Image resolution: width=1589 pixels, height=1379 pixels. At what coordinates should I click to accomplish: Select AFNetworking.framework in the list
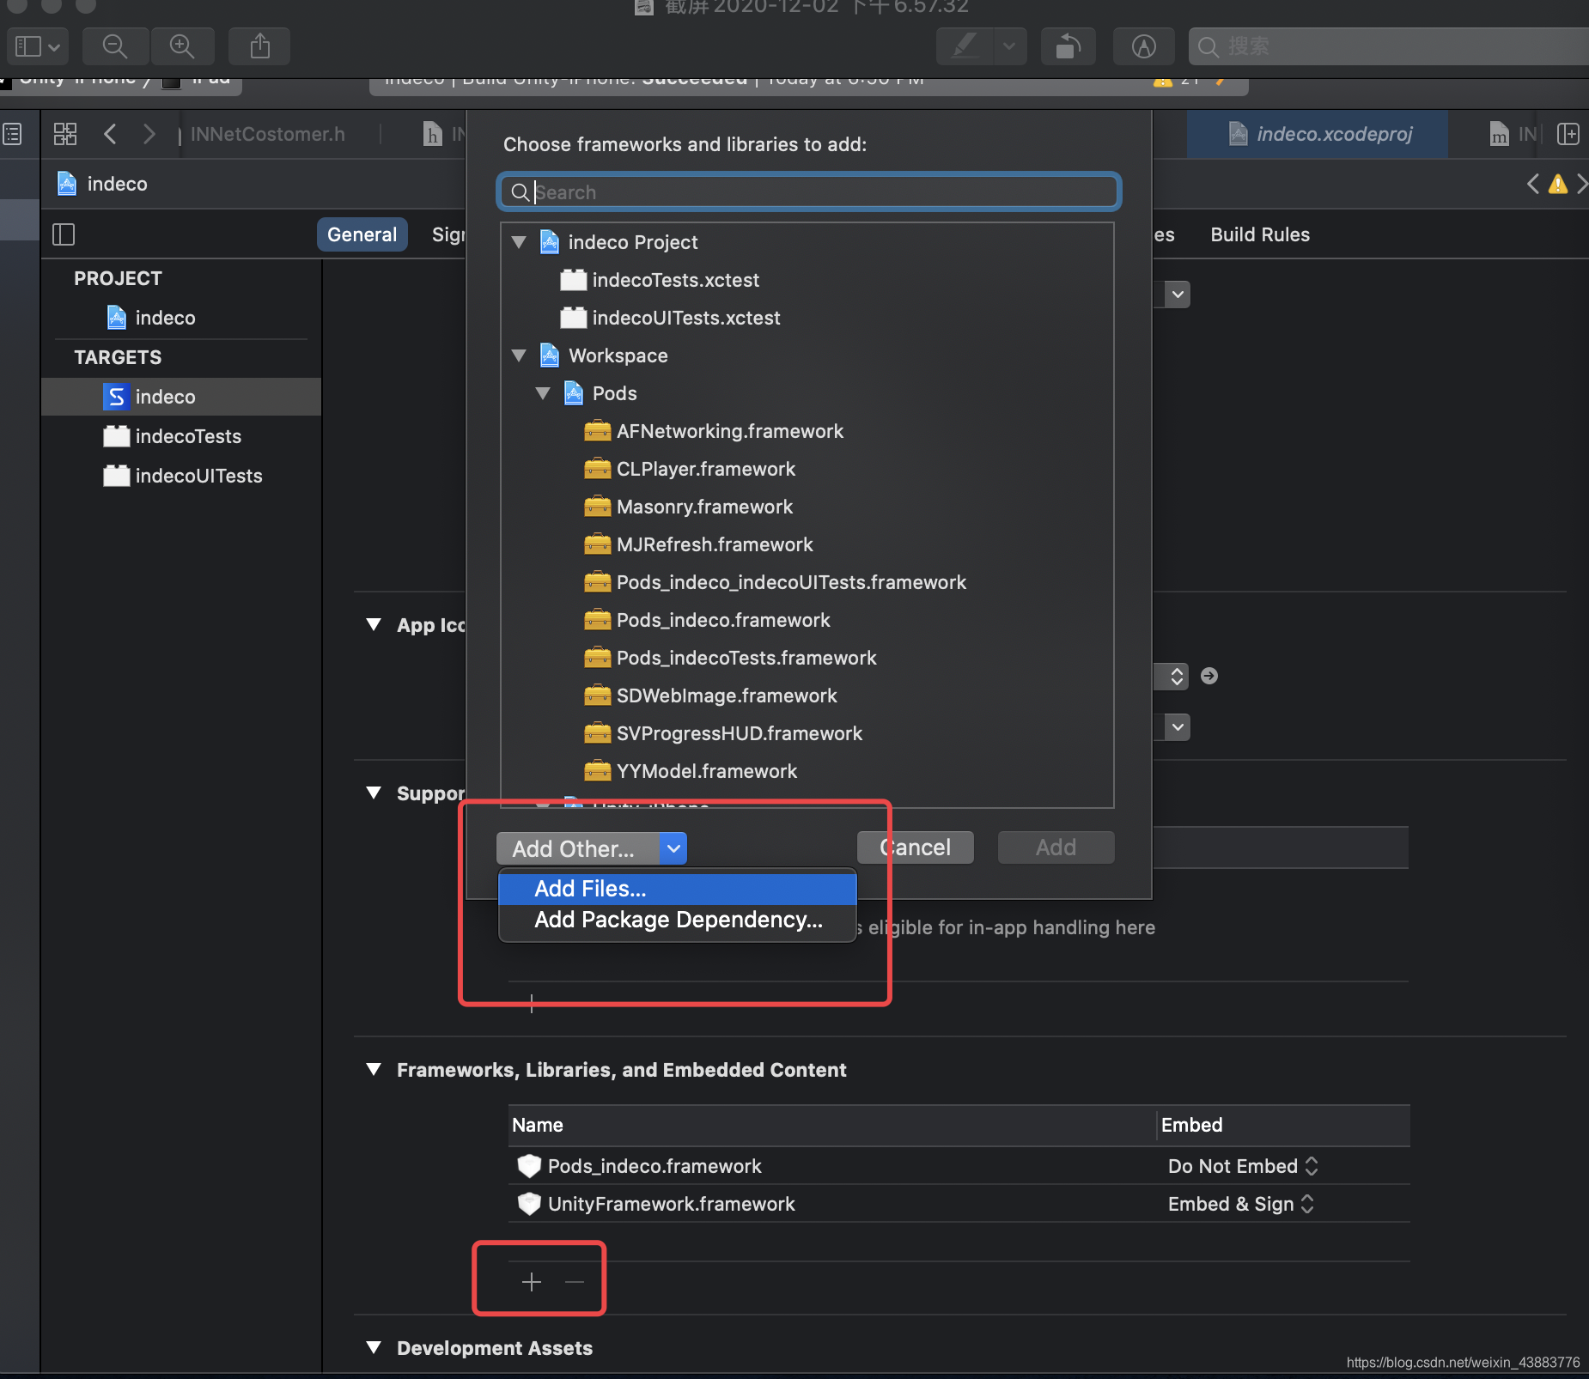pyautogui.click(x=729, y=431)
